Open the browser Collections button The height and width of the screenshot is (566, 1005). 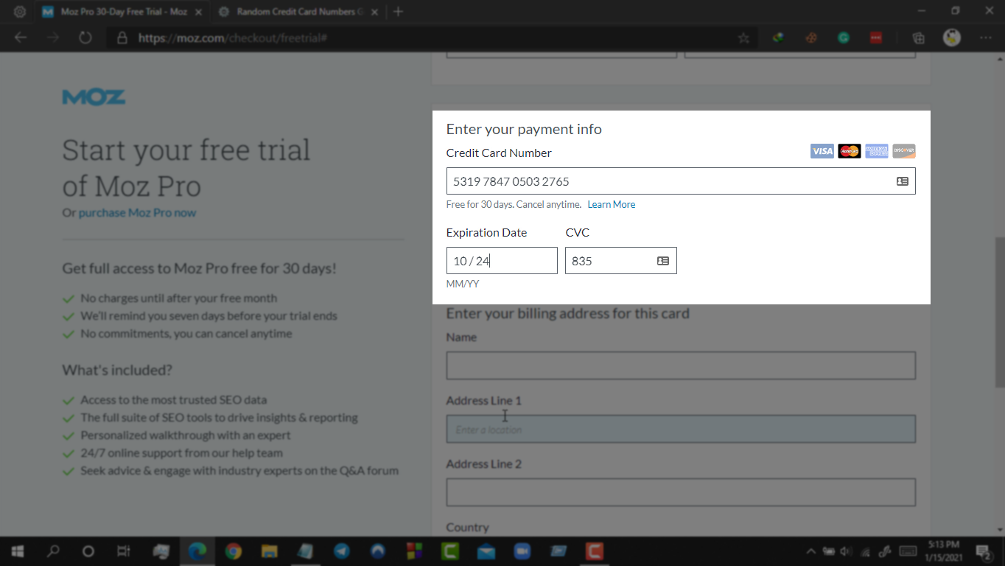(918, 38)
